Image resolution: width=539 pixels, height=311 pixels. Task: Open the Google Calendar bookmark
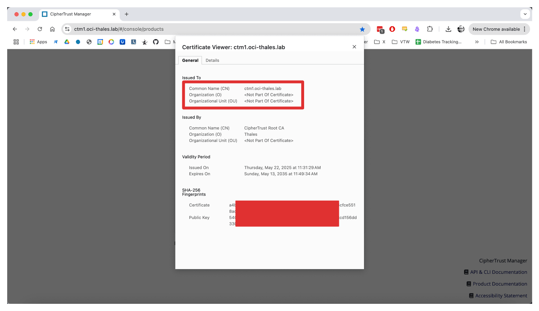point(100,42)
